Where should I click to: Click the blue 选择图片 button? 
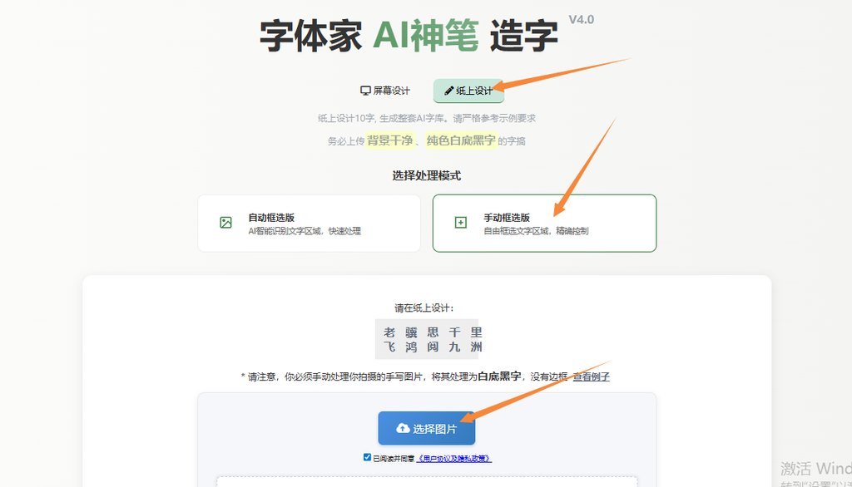pyautogui.click(x=427, y=428)
